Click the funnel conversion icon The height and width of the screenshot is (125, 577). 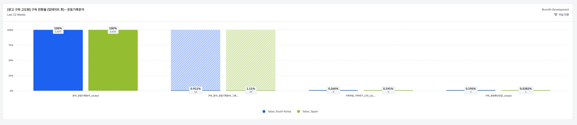[x=556, y=15]
